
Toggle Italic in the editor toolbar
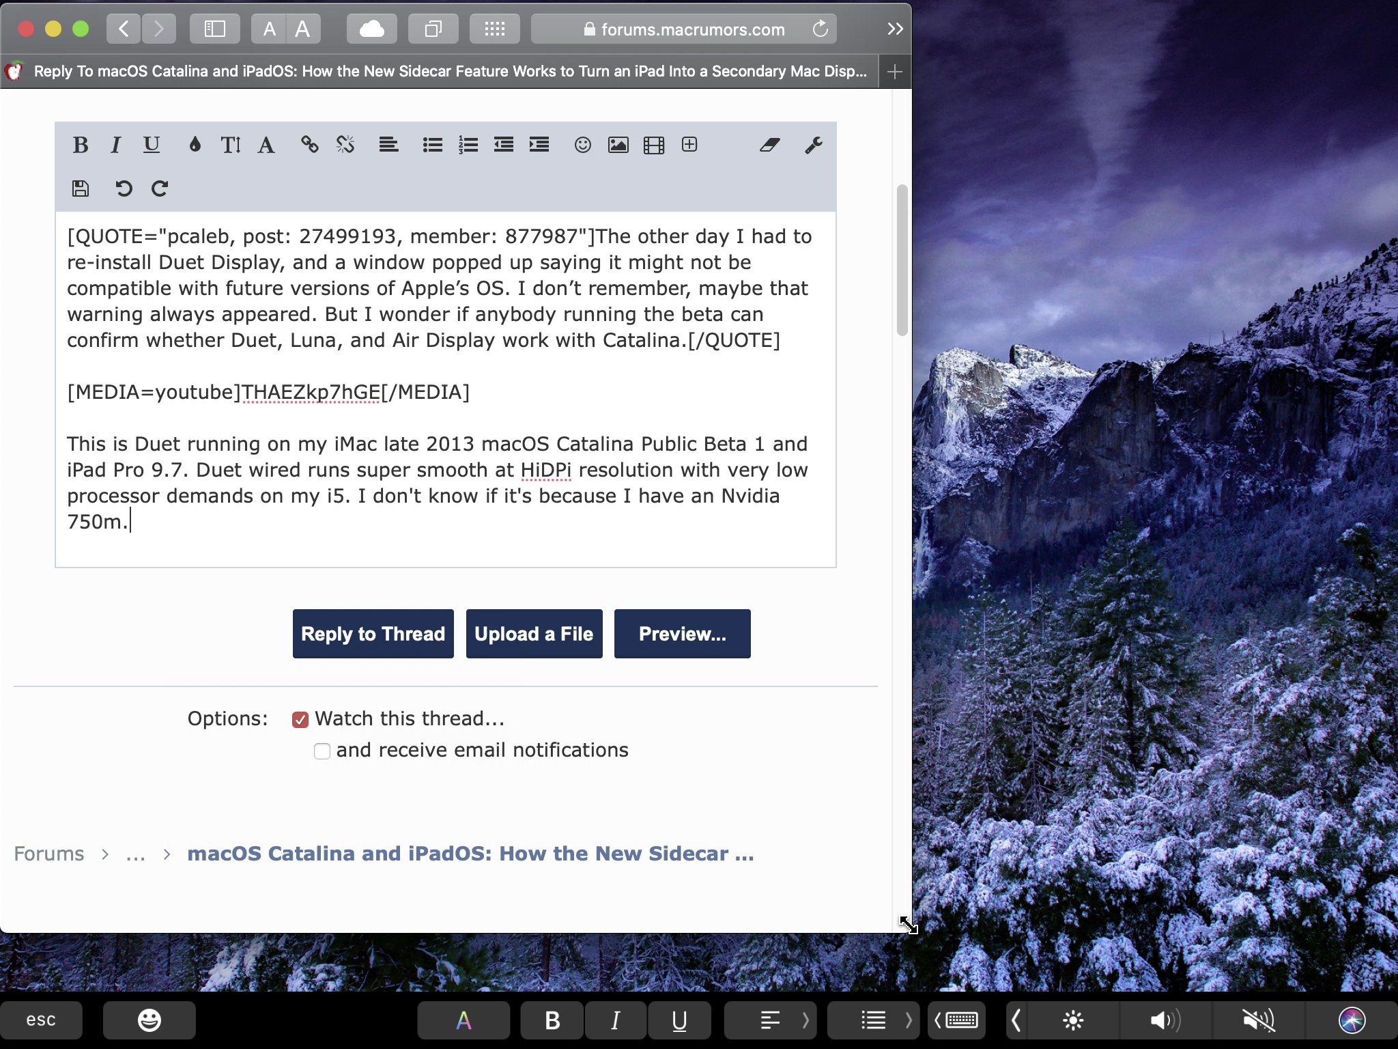(115, 145)
